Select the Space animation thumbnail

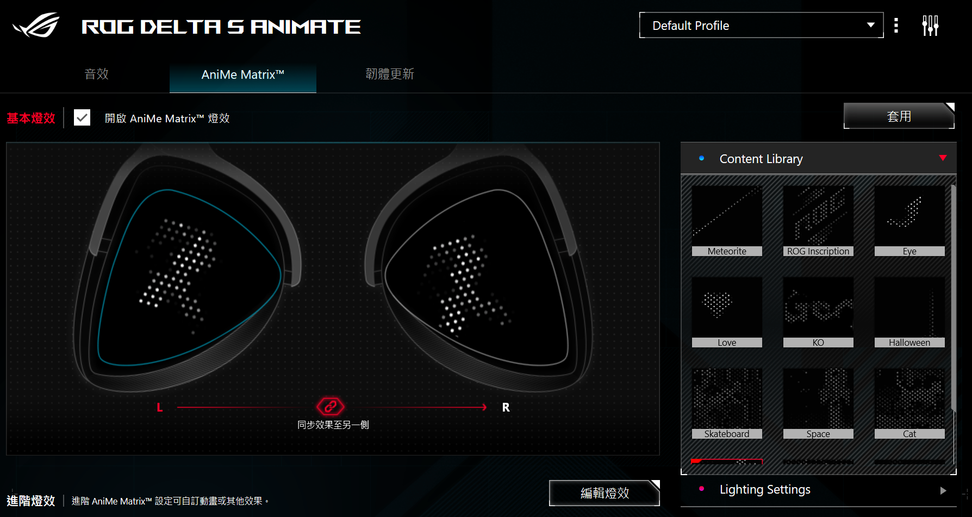pos(818,403)
